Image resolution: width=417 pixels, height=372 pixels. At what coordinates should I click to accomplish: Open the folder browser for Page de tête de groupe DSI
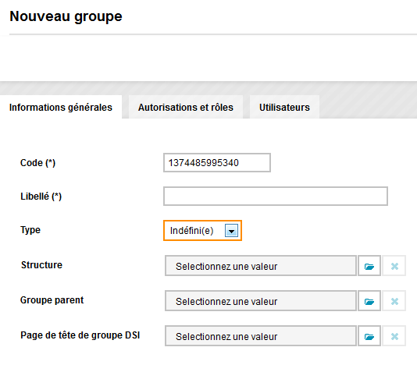[369, 336]
